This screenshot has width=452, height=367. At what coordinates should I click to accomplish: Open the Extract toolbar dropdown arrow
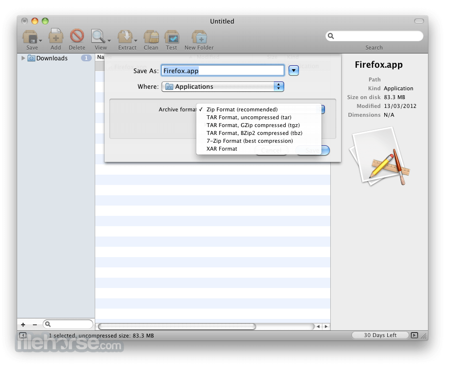[136, 40]
